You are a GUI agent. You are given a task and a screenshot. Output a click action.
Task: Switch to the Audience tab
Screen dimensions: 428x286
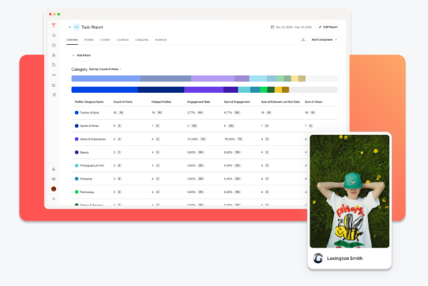point(161,39)
